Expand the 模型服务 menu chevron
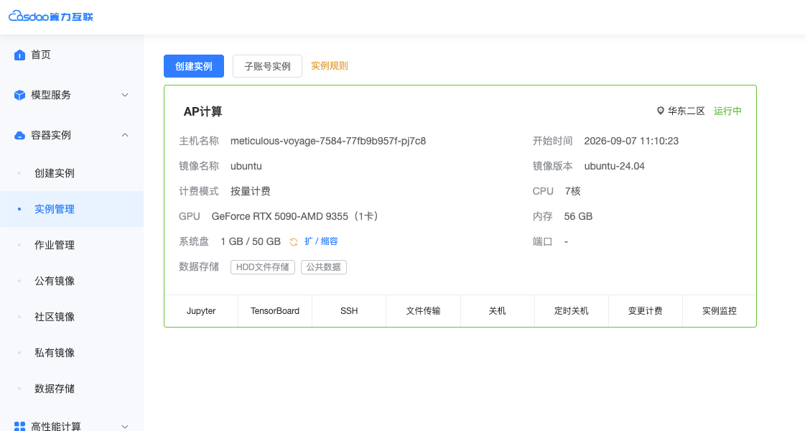The image size is (805, 431). (125, 95)
